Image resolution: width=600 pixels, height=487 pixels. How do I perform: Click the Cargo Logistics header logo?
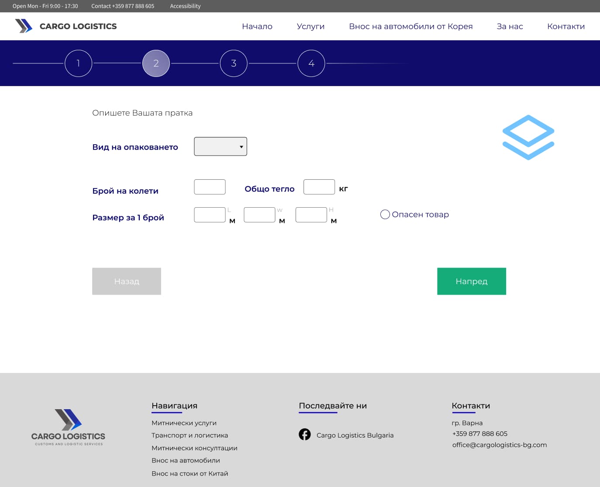tap(66, 26)
